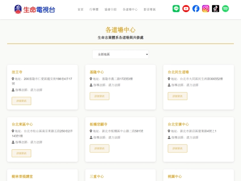Click the person icon in 法王寺 card
This screenshot has height=181, width=241.
click(x=13, y=90)
